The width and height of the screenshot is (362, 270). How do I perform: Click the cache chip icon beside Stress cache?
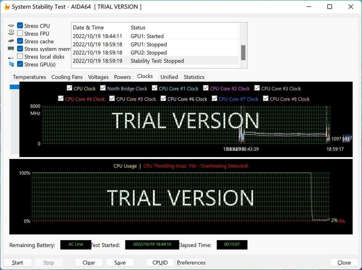[11, 41]
